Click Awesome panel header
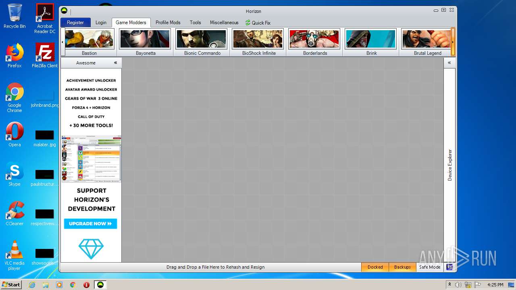 click(86, 63)
